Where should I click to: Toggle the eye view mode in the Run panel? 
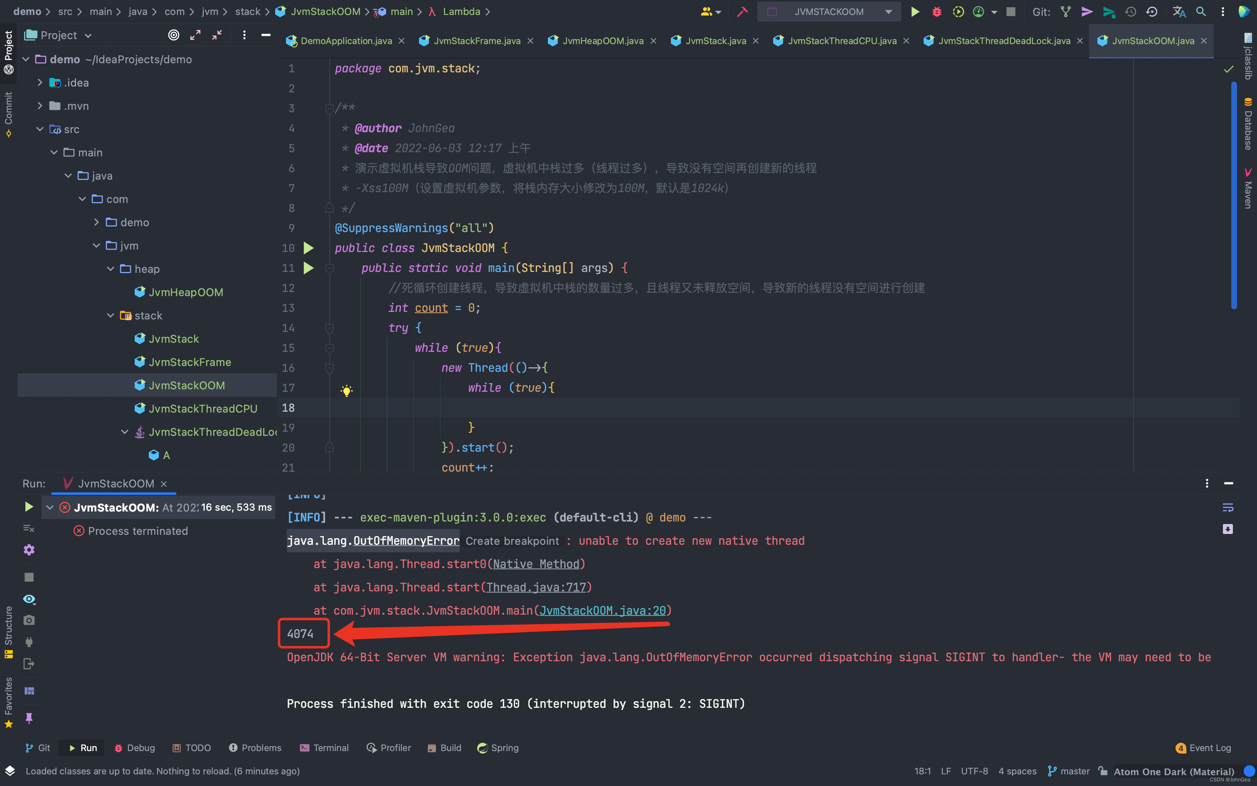(x=29, y=599)
